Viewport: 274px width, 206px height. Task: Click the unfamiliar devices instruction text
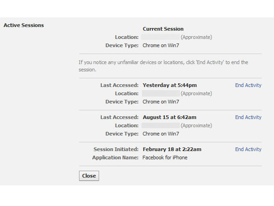(x=163, y=66)
